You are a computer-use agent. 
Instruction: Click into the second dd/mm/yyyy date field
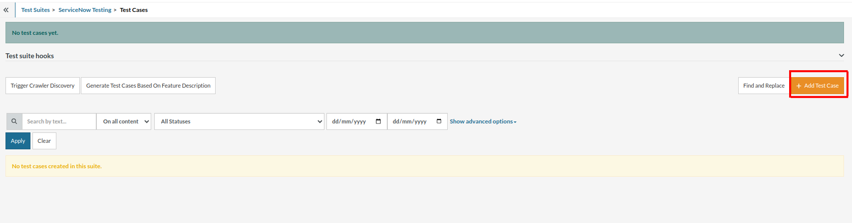(x=410, y=121)
